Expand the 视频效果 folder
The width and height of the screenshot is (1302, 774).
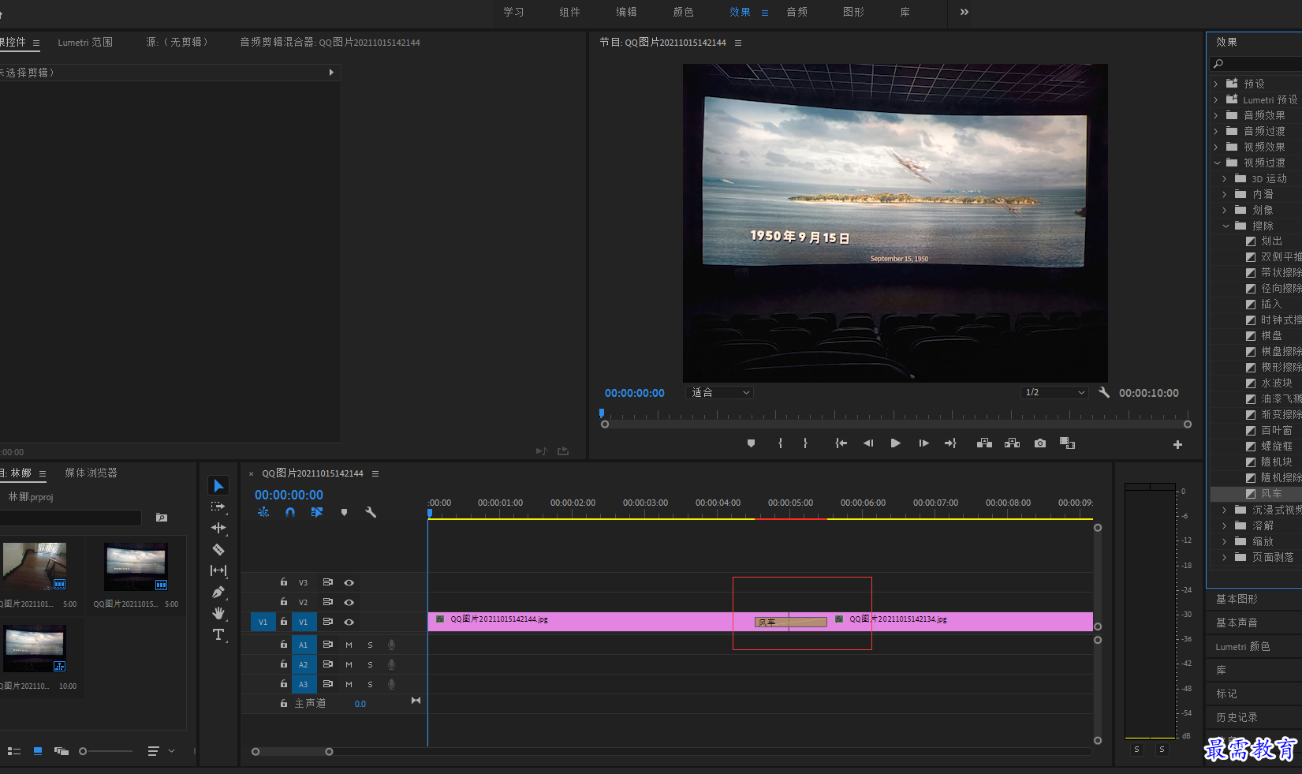(1215, 147)
